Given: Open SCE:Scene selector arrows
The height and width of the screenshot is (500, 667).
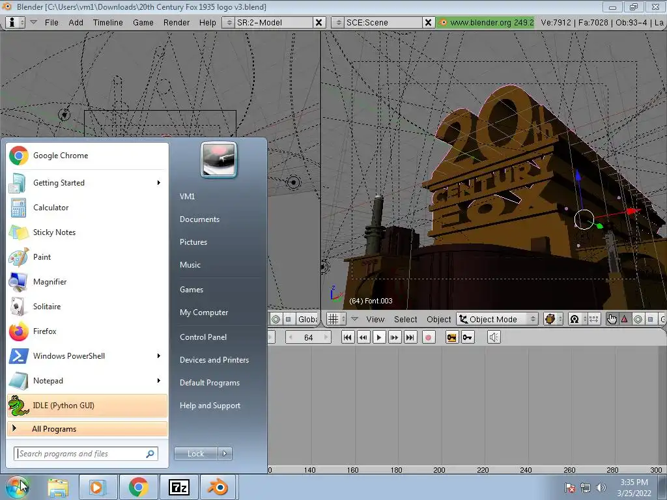Looking at the screenshot, I should click(338, 22).
